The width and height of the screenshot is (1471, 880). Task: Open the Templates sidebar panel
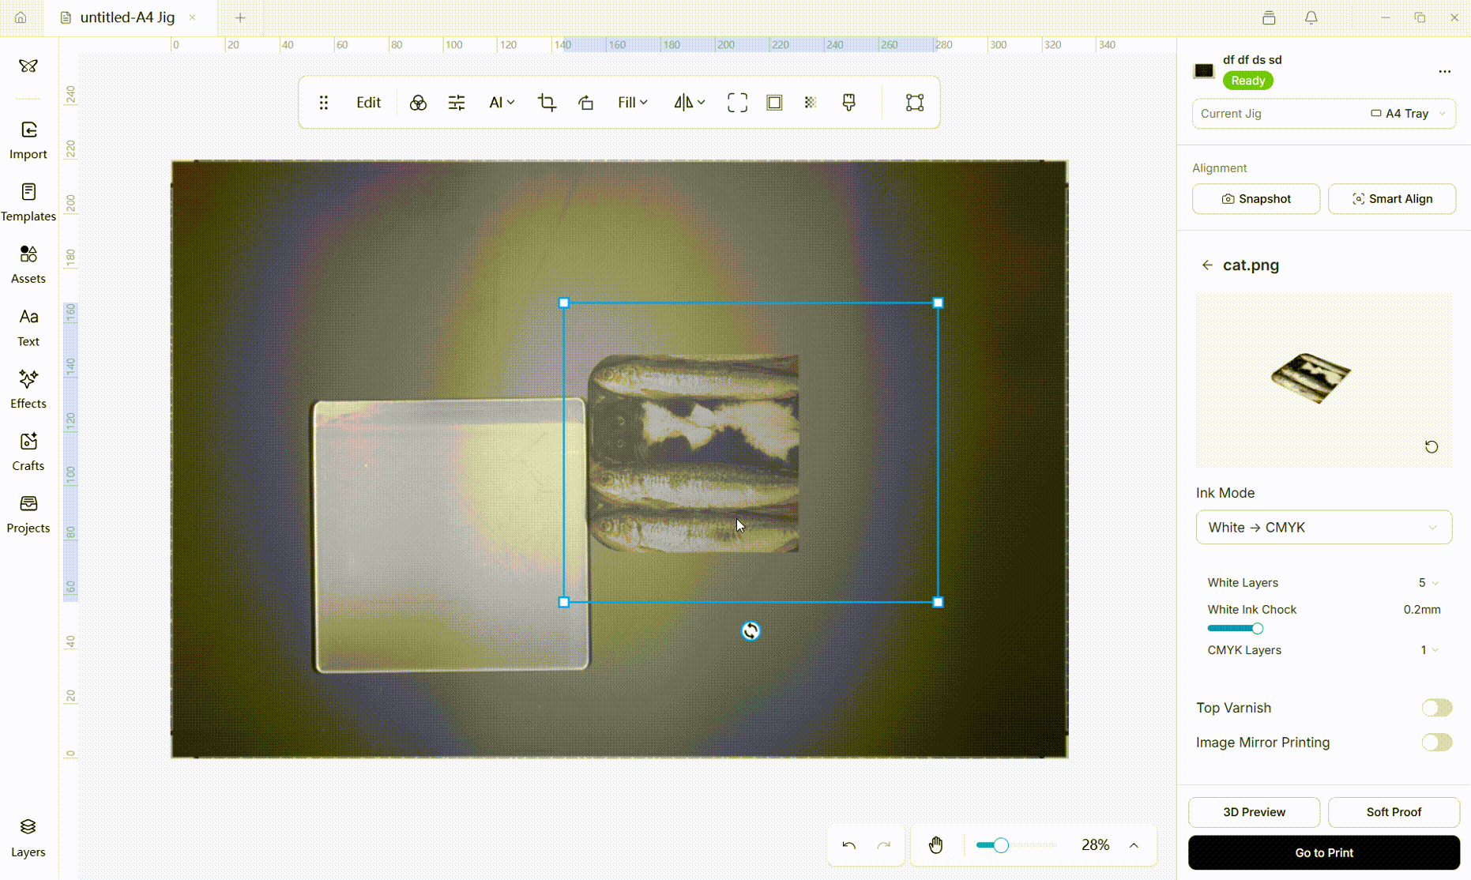(x=28, y=202)
